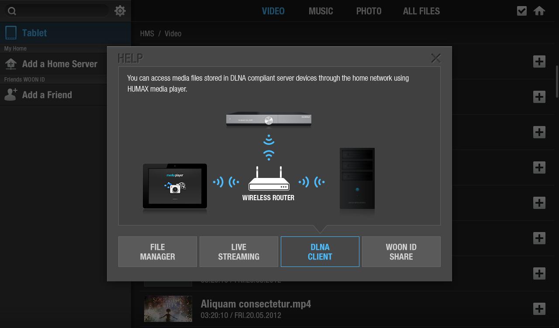Image resolution: width=559 pixels, height=328 pixels.
Task: Open the ALL FILES tab
Action: 421,11
